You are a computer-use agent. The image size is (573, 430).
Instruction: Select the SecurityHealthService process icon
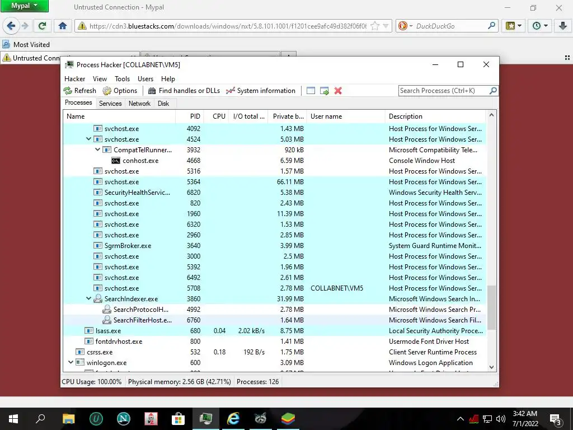97,193
